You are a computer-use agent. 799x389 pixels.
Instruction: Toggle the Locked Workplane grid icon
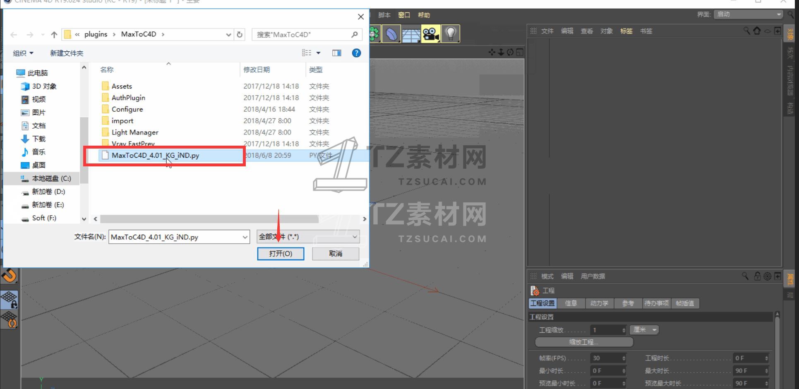click(x=9, y=300)
